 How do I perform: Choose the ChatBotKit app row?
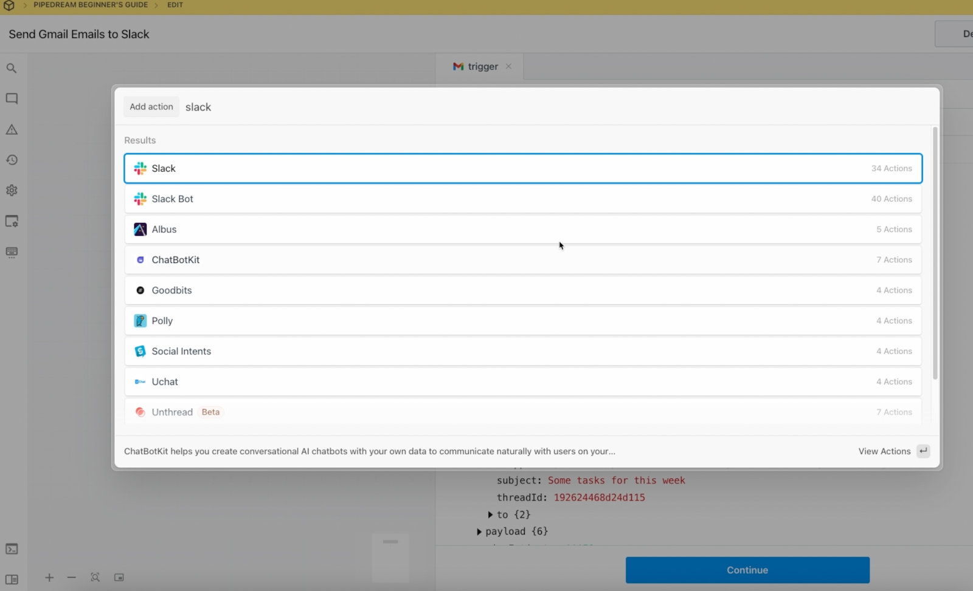(x=523, y=259)
